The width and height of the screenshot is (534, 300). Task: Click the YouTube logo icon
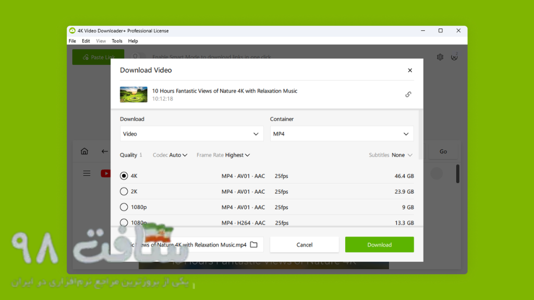[106, 173]
